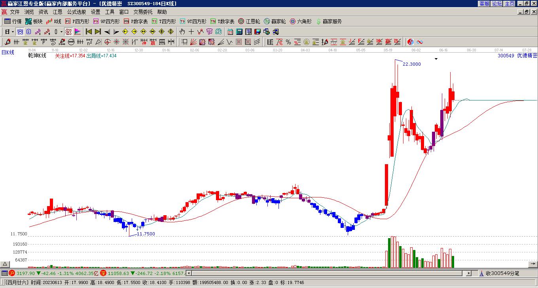Open the P四方形 tool

point(77,21)
